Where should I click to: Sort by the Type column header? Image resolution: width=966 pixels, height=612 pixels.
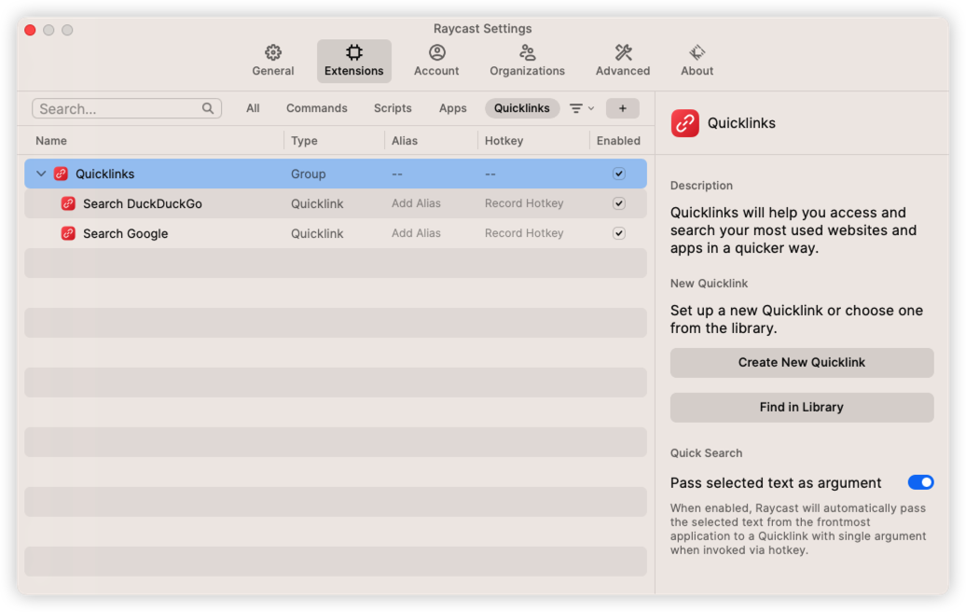304,141
